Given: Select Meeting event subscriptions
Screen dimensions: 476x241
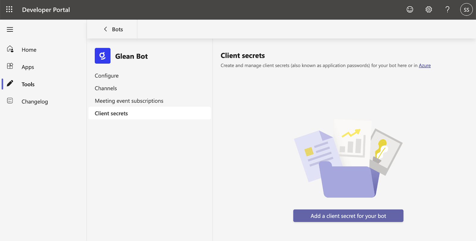Looking at the screenshot, I should 129,101.
